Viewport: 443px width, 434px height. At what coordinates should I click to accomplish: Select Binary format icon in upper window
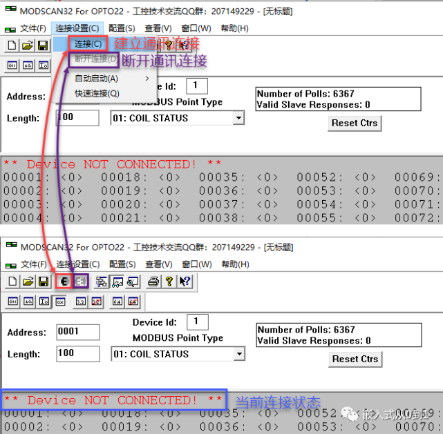click(x=12, y=66)
